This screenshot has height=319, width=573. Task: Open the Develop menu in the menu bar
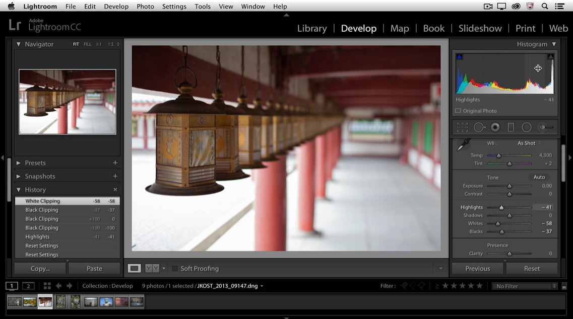coord(116,7)
